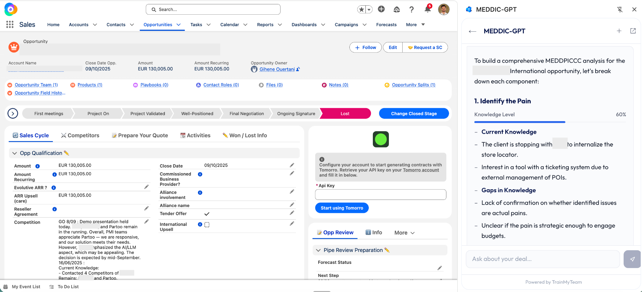Open the Opportunity Team (1) link

coord(36,85)
